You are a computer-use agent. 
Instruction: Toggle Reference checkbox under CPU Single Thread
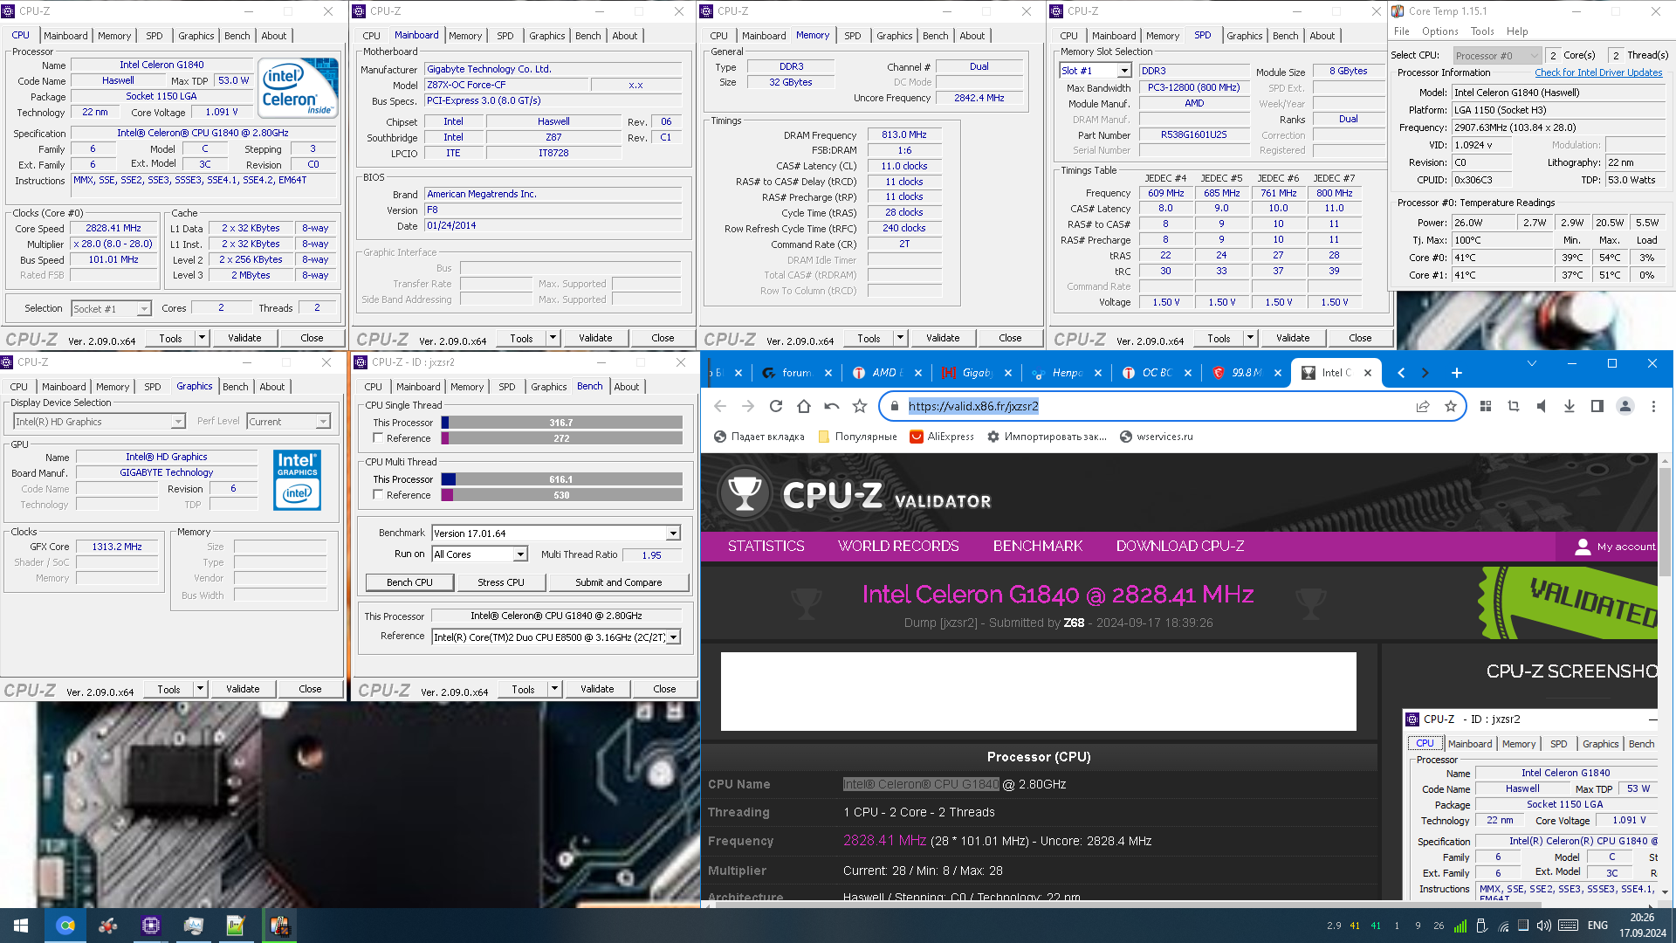coord(378,438)
